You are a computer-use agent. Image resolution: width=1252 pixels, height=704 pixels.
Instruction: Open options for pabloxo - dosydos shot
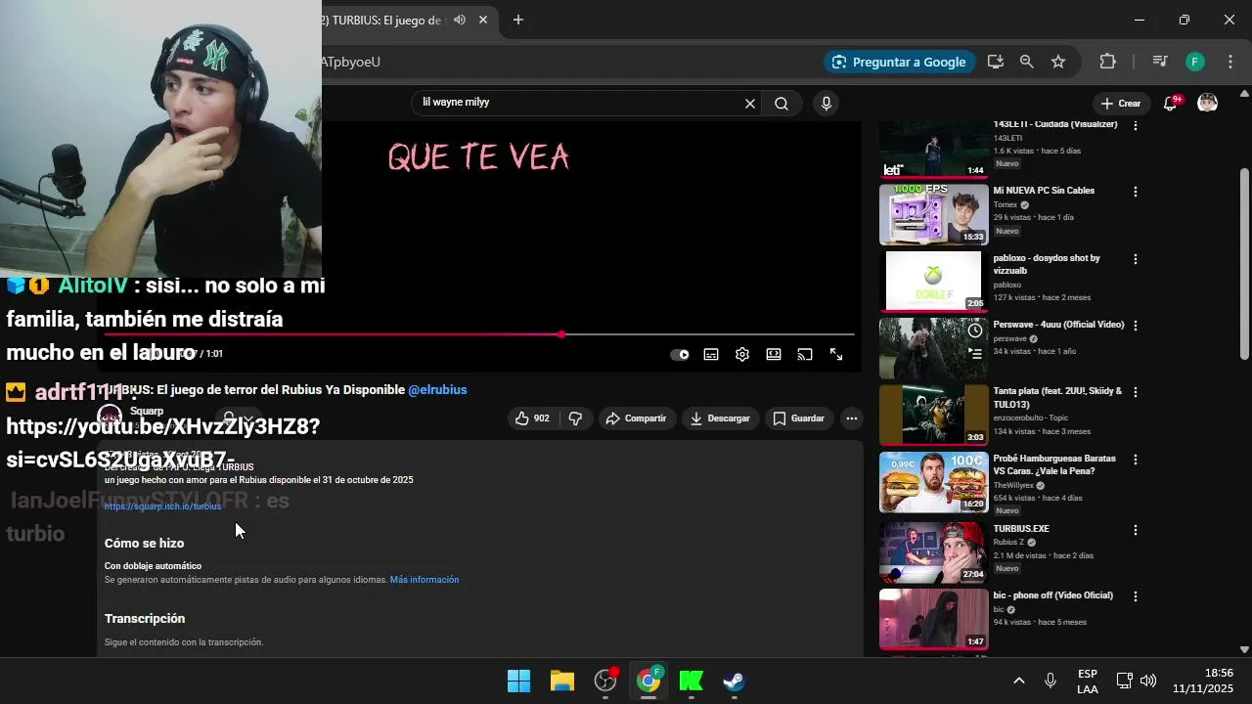coord(1136,259)
